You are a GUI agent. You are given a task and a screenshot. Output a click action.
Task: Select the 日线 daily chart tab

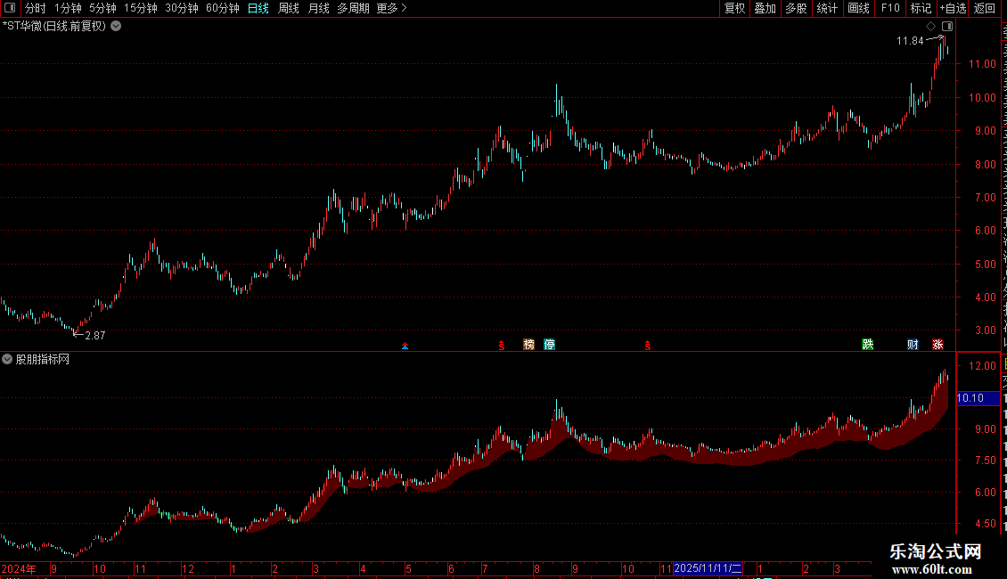coord(258,8)
